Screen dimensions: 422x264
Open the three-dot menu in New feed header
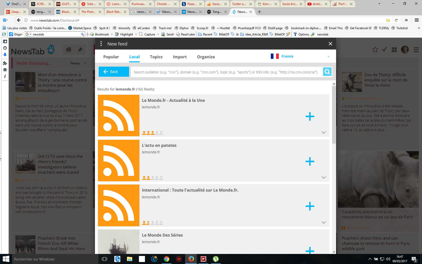pyautogui.click(x=101, y=44)
